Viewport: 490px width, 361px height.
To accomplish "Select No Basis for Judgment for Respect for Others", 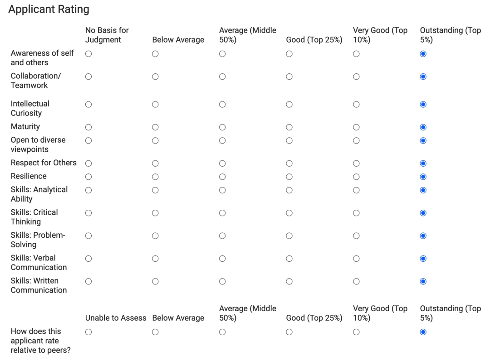I will click(88, 163).
